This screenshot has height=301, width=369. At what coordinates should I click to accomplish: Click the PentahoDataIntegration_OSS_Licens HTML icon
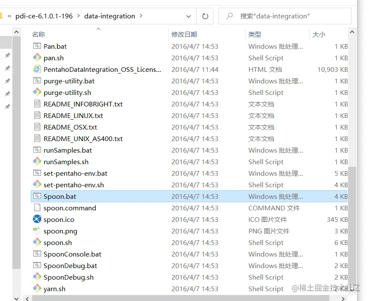(x=37, y=69)
